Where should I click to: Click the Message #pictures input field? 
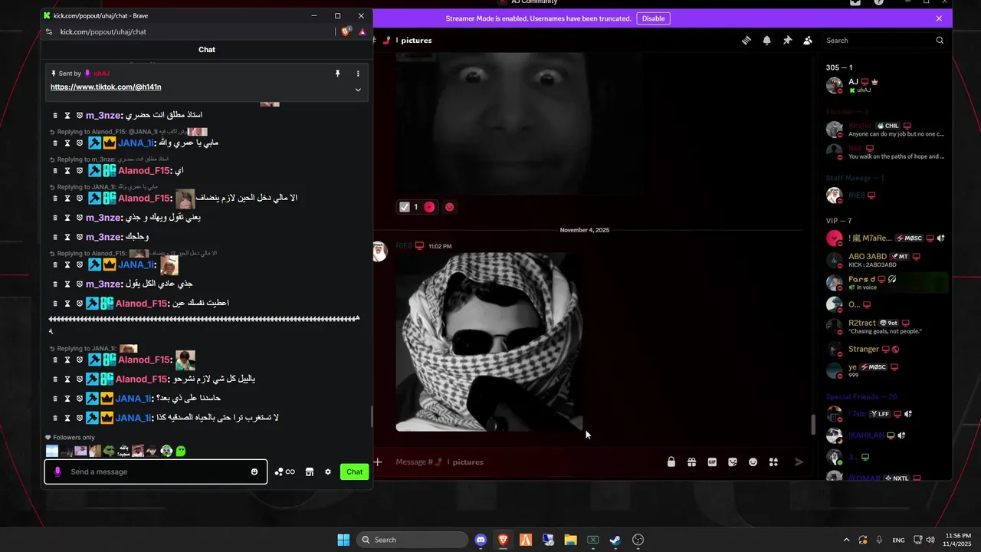tap(525, 462)
